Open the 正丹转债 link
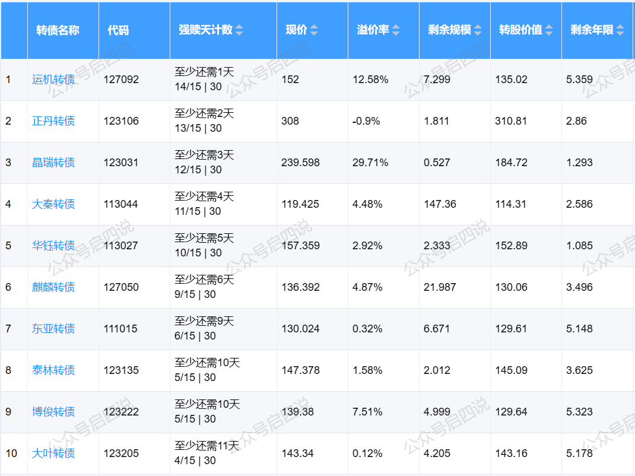Screen dimensions: 635x476 click(x=53, y=121)
